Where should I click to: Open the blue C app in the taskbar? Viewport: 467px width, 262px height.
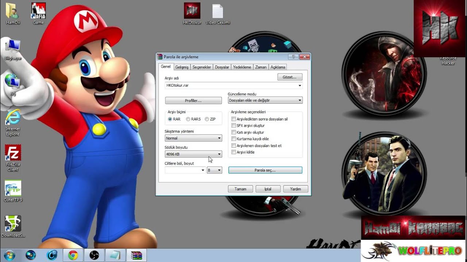(x=52, y=255)
